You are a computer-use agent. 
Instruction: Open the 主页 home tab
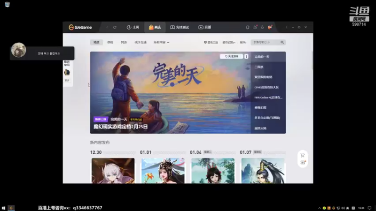click(133, 27)
